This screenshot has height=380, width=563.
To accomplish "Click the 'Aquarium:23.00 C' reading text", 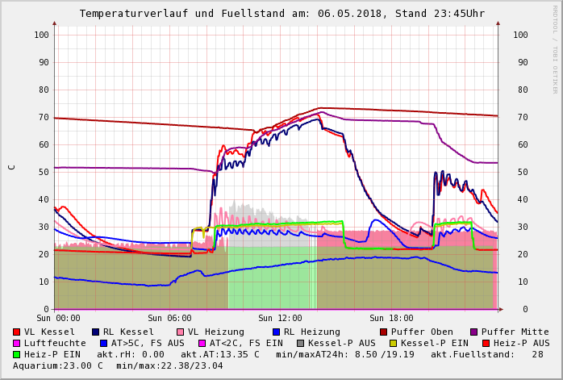I will tap(58, 365).
